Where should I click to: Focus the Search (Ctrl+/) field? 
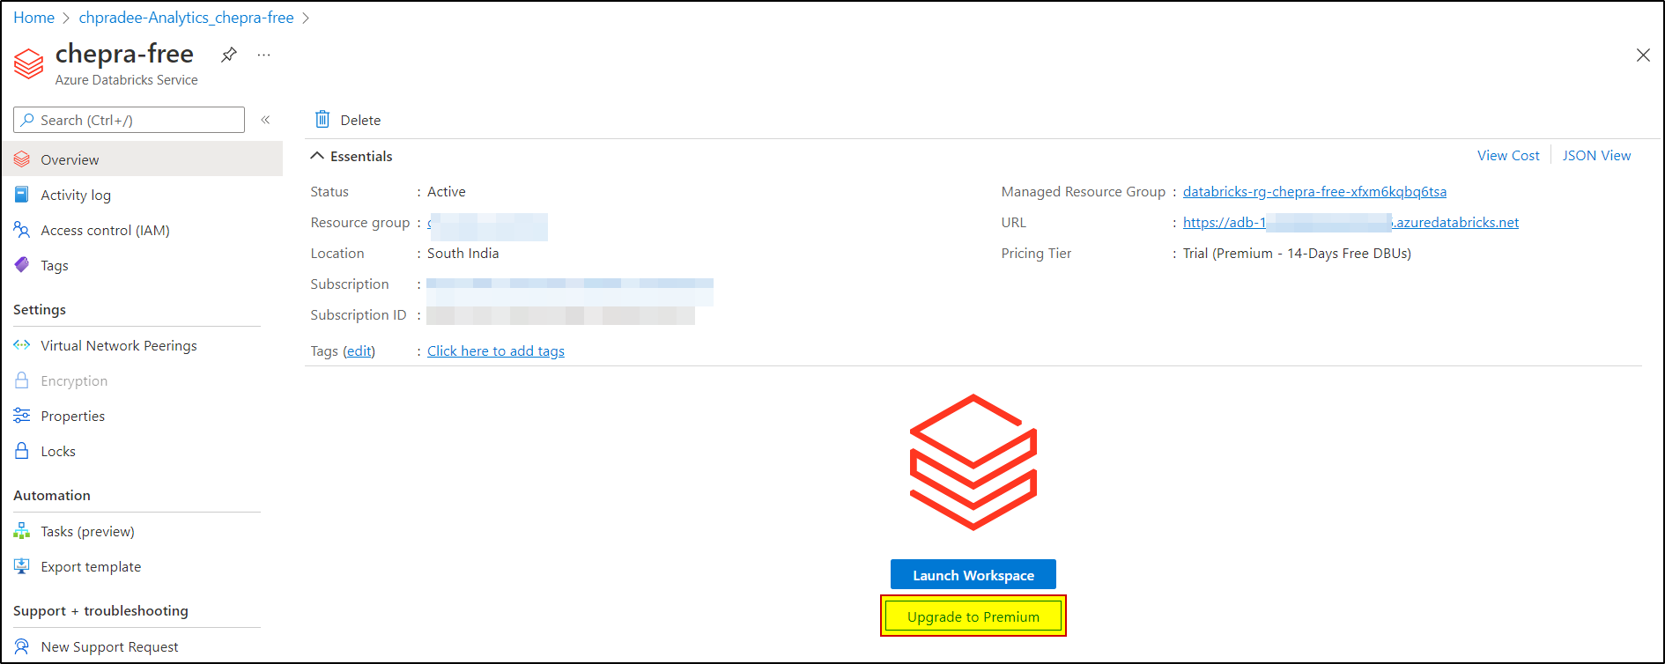129,120
